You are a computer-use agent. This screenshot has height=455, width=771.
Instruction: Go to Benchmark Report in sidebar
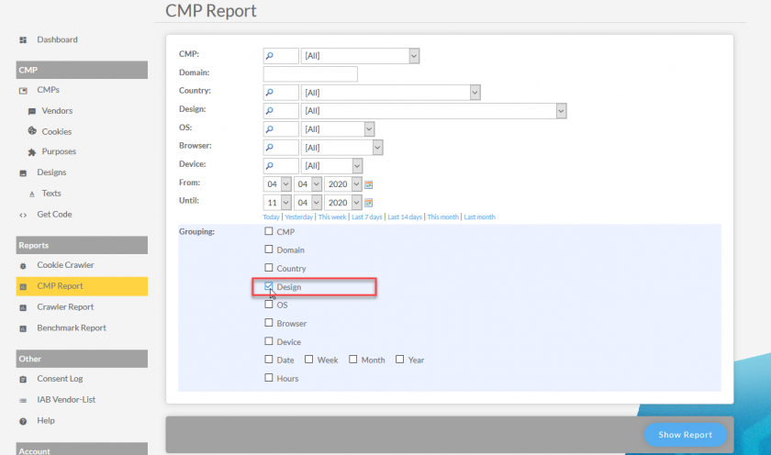point(72,328)
